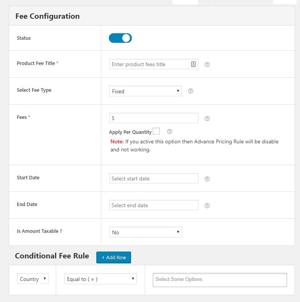Open help icon beside Apply Per Quantity

click(170, 132)
